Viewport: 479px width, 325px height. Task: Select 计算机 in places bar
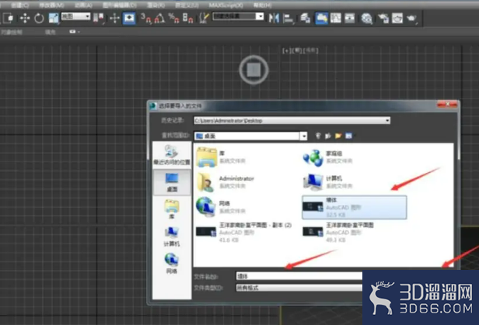coord(172,237)
